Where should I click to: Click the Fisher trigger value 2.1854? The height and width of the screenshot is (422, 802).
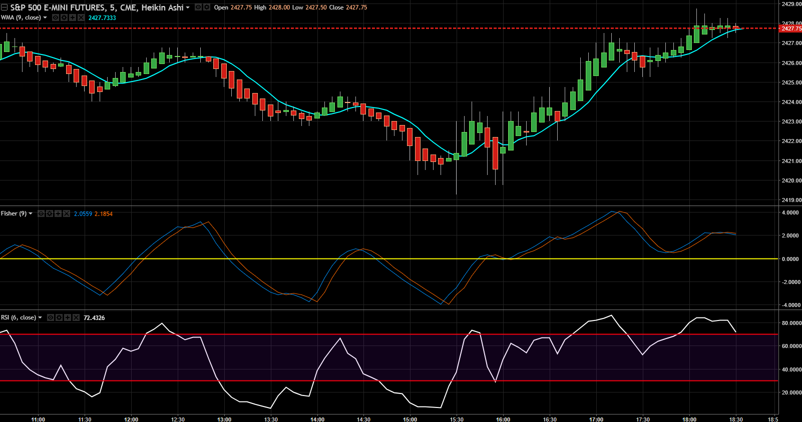pos(104,213)
